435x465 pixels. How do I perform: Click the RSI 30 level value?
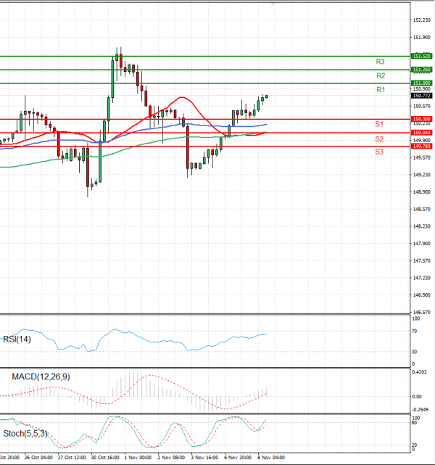click(x=414, y=352)
